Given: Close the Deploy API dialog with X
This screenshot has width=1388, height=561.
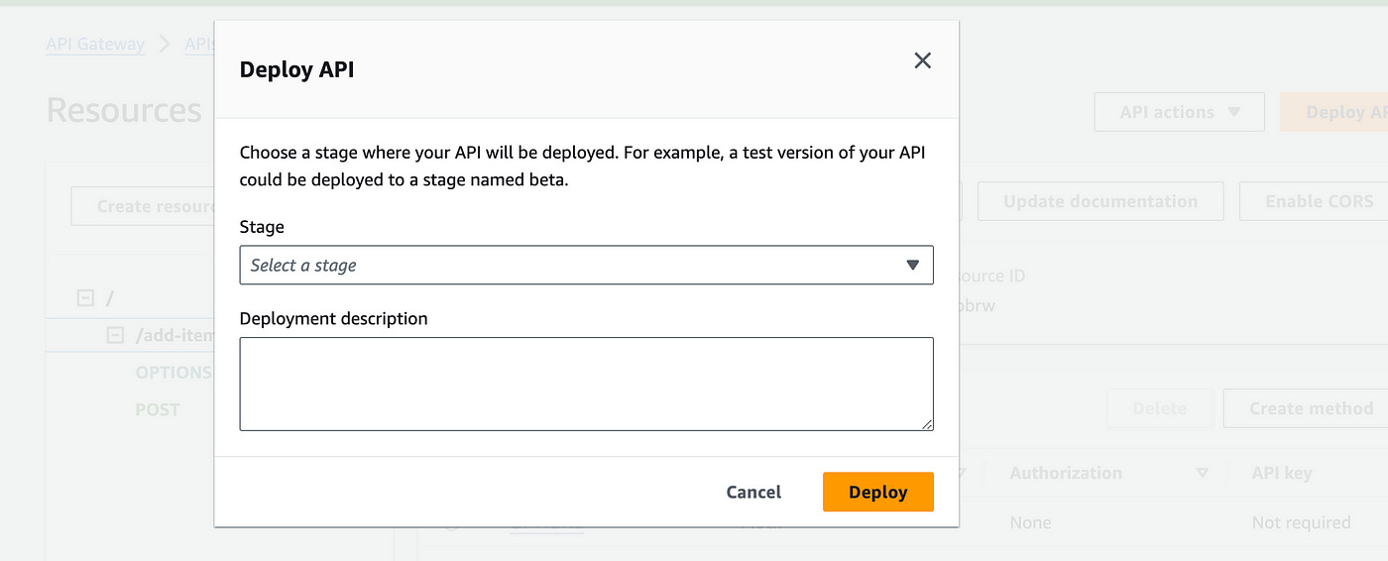Looking at the screenshot, I should [922, 61].
